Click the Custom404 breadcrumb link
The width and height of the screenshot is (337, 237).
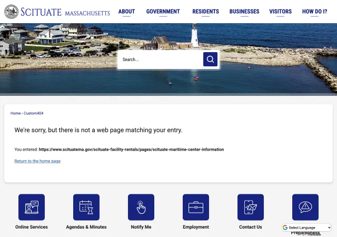(34, 113)
